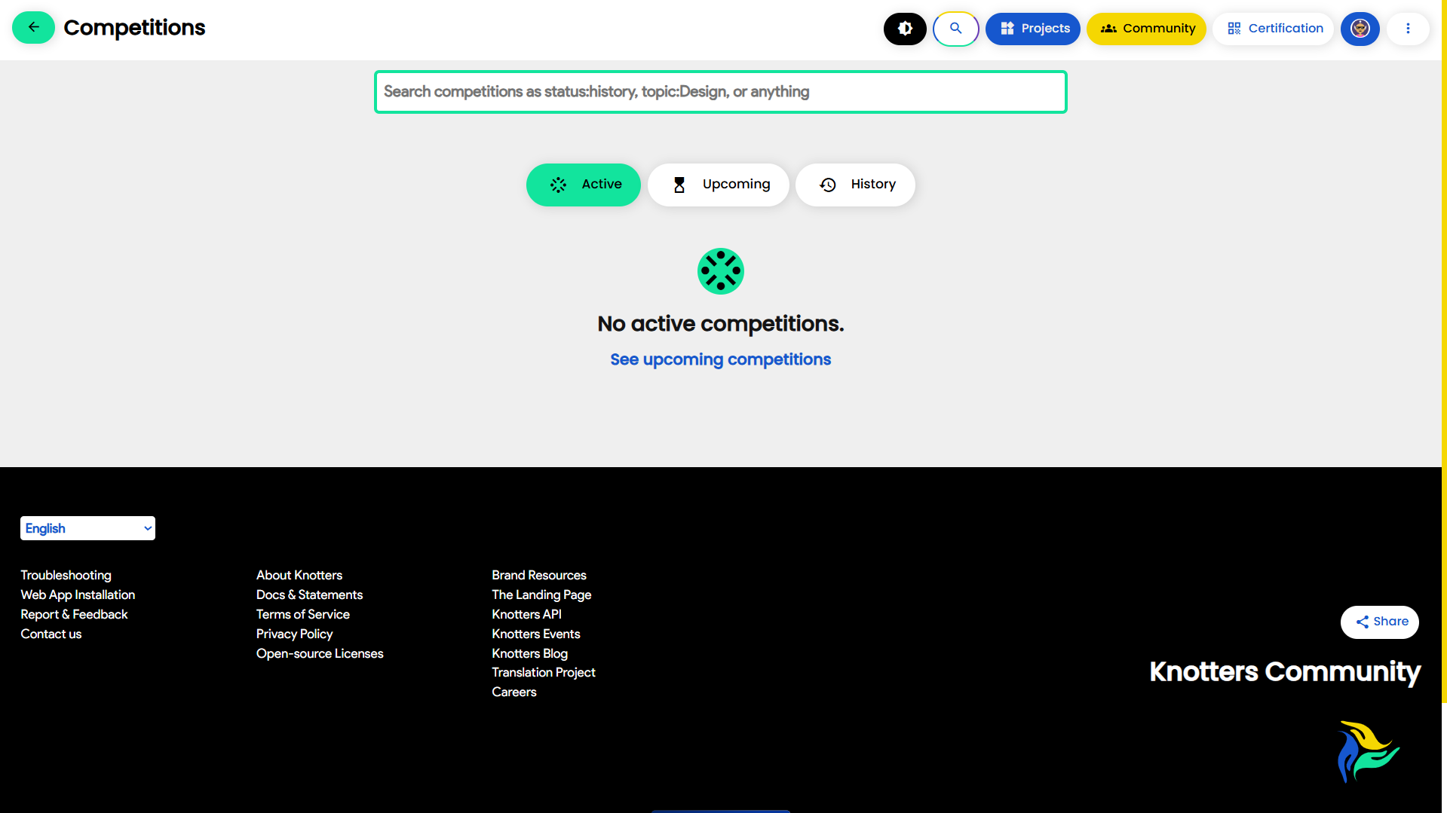The width and height of the screenshot is (1447, 813).
Task: Open the Privacy Policy link
Action: tap(294, 634)
